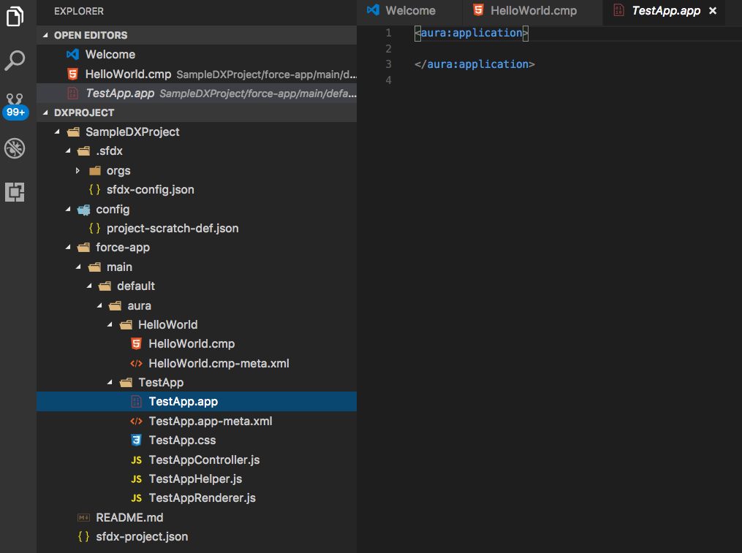Collapse the HelloWorld folder arrow
742x553 pixels.
pos(110,325)
